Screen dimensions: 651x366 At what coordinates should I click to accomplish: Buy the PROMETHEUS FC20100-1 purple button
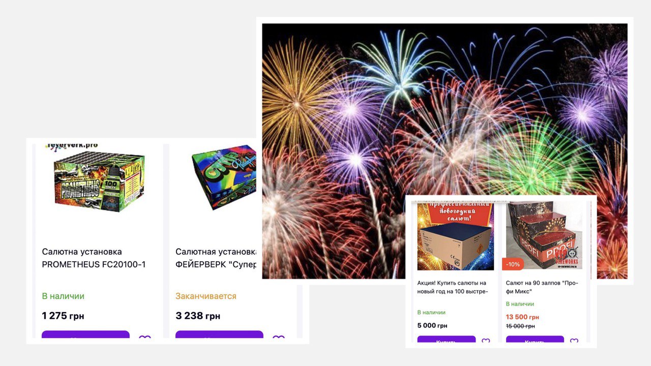(85, 338)
